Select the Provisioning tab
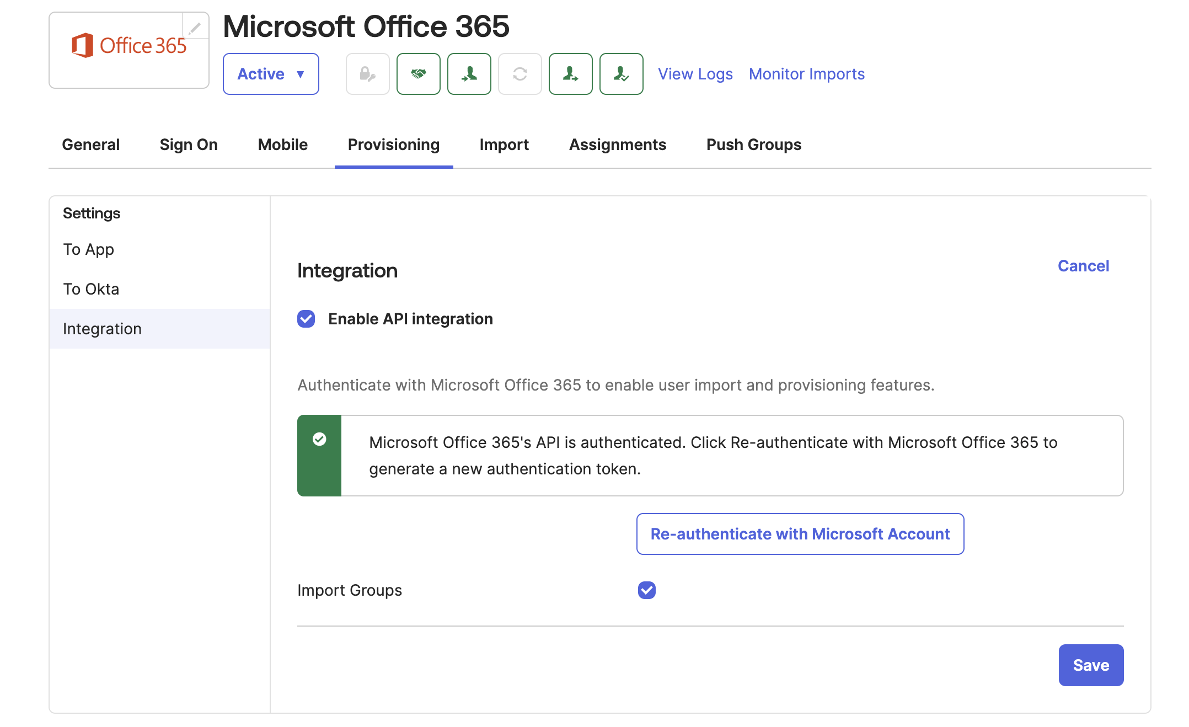The height and width of the screenshot is (727, 1189). click(x=394, y=145)
